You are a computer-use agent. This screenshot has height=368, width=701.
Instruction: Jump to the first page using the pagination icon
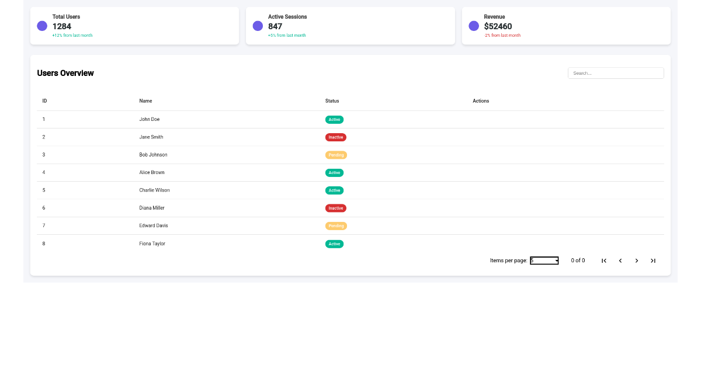click(604, 261)
